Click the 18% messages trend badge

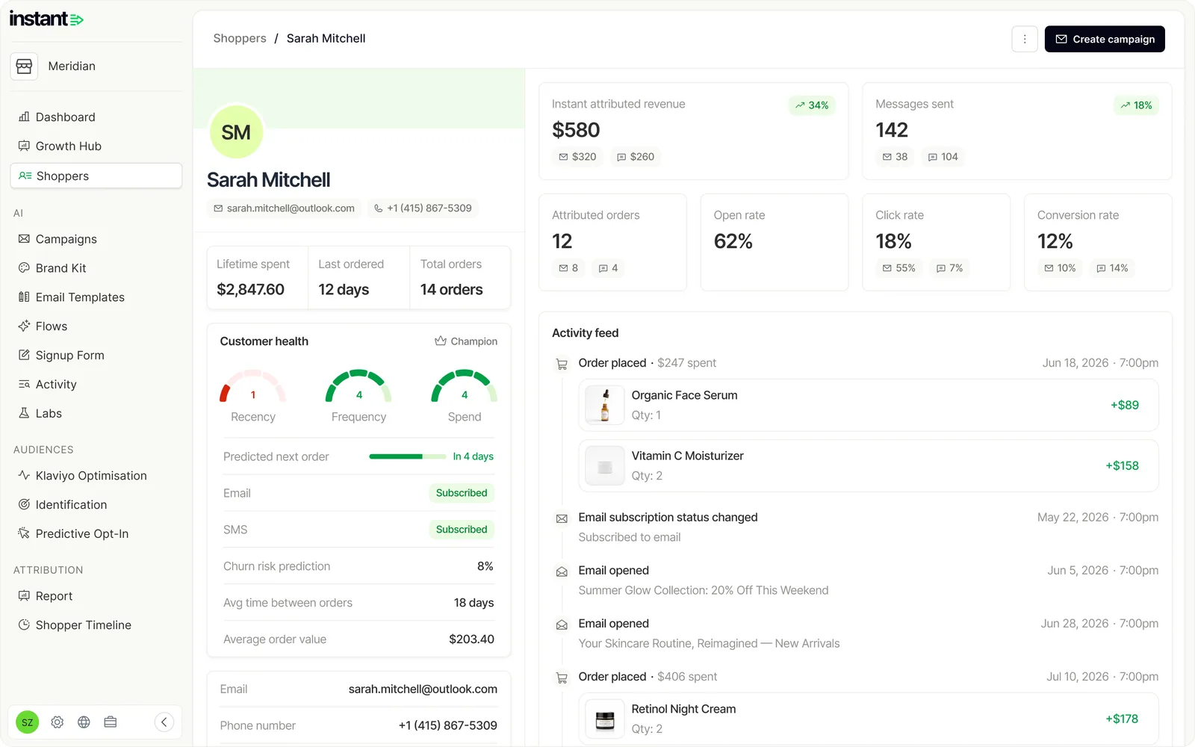[x=1136, y=105]
